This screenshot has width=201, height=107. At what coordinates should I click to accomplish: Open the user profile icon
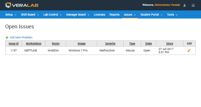point(185,5)
